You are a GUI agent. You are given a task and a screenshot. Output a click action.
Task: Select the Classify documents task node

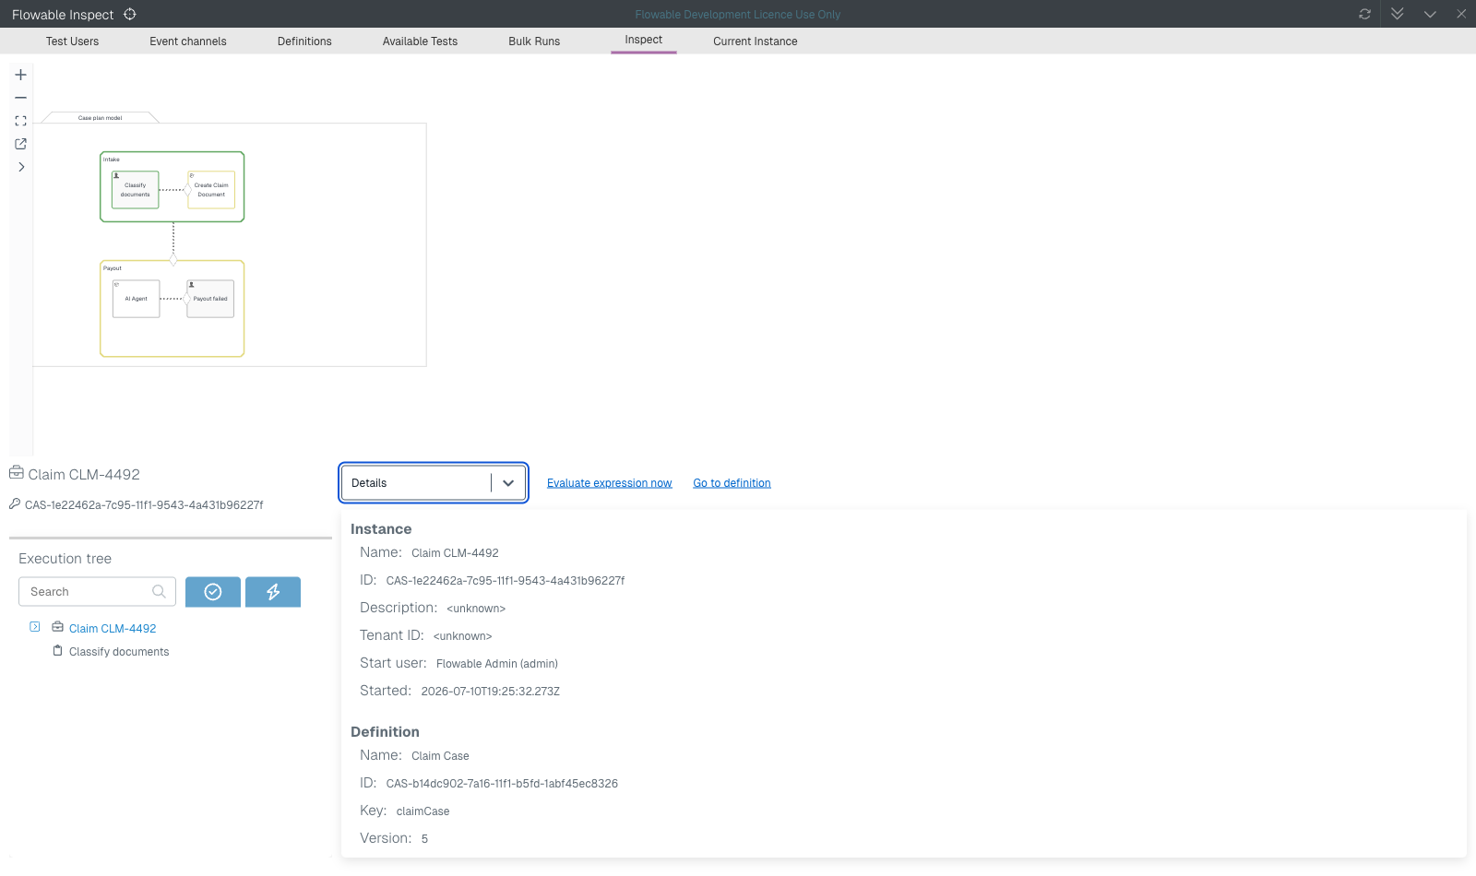click(136, 190)
